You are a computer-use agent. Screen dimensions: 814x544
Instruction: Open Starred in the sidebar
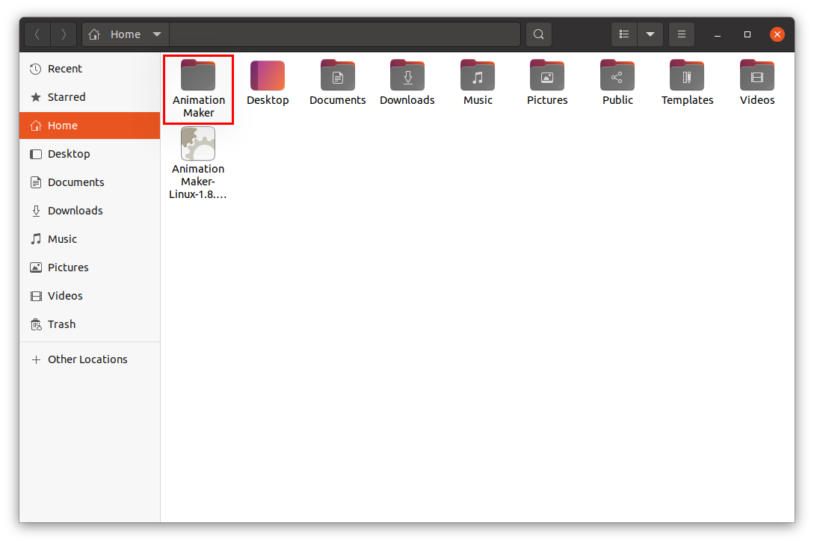pos(90,97)
